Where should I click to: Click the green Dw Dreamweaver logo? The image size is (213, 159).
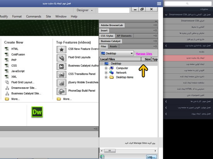pos(37,112)
